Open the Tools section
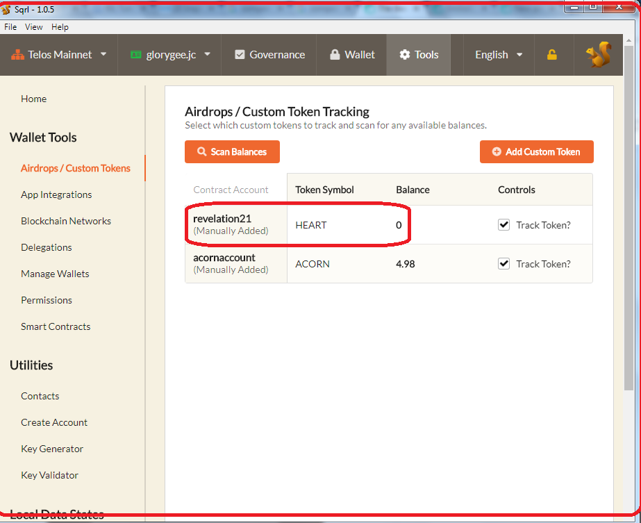 coord(419,55)
